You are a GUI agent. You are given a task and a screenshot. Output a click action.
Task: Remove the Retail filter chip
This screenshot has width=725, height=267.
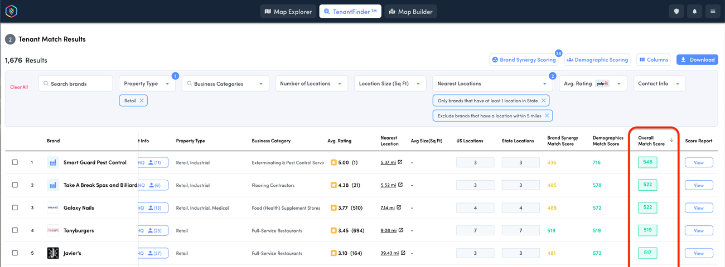142,101
